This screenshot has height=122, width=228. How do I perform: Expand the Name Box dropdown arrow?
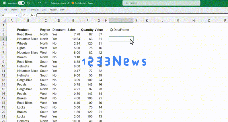[x=17, y=15]
